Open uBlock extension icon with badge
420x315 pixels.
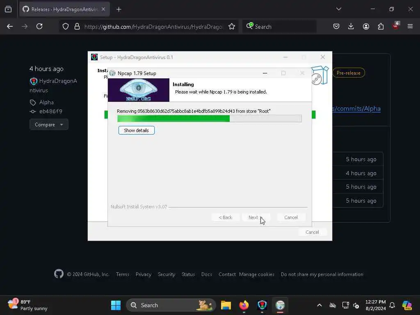(396, 26)
